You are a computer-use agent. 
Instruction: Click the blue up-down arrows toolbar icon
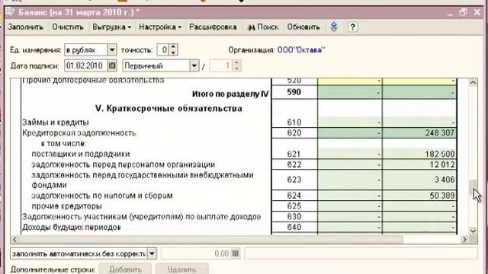[334, 27]
